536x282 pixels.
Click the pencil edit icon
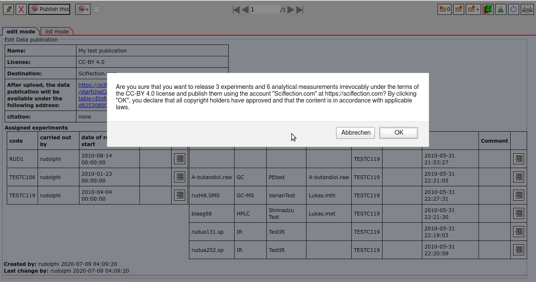point(8,9)
